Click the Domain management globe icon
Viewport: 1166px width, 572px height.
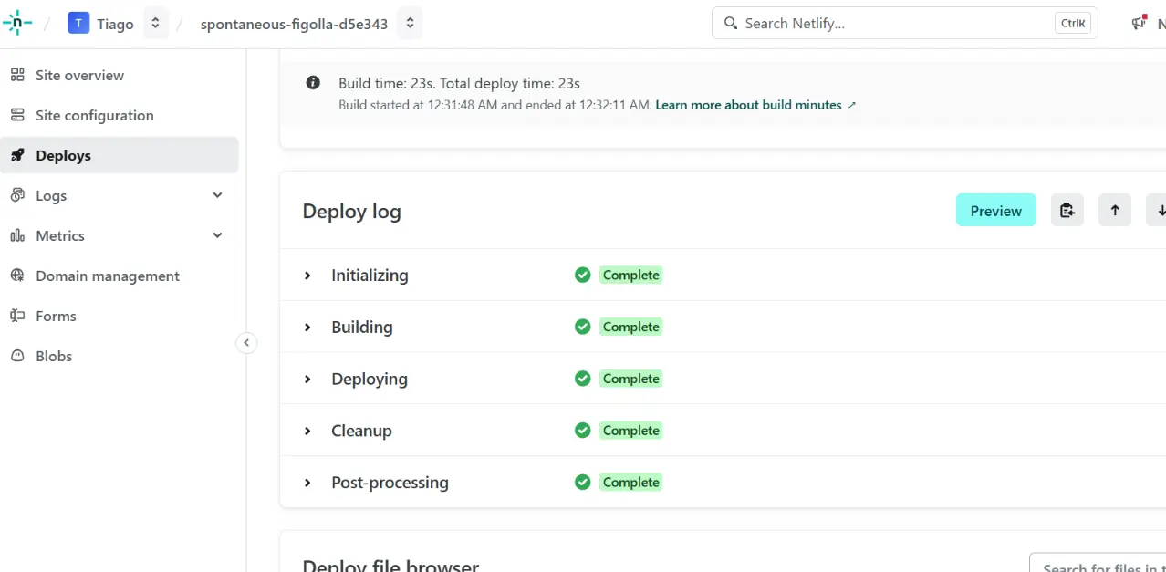[18, 276]
